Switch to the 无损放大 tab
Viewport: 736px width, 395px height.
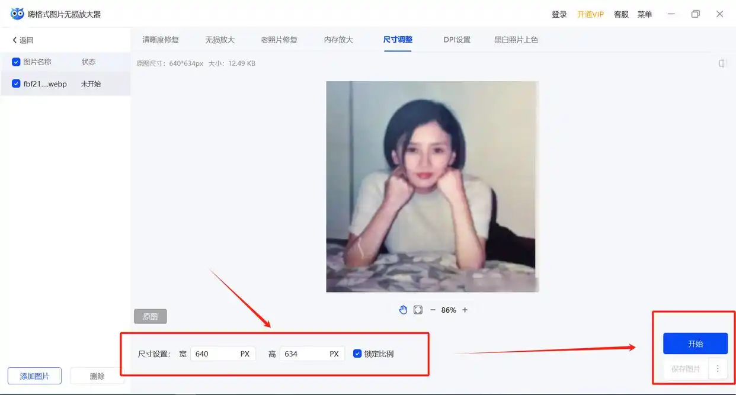(220, 40)
